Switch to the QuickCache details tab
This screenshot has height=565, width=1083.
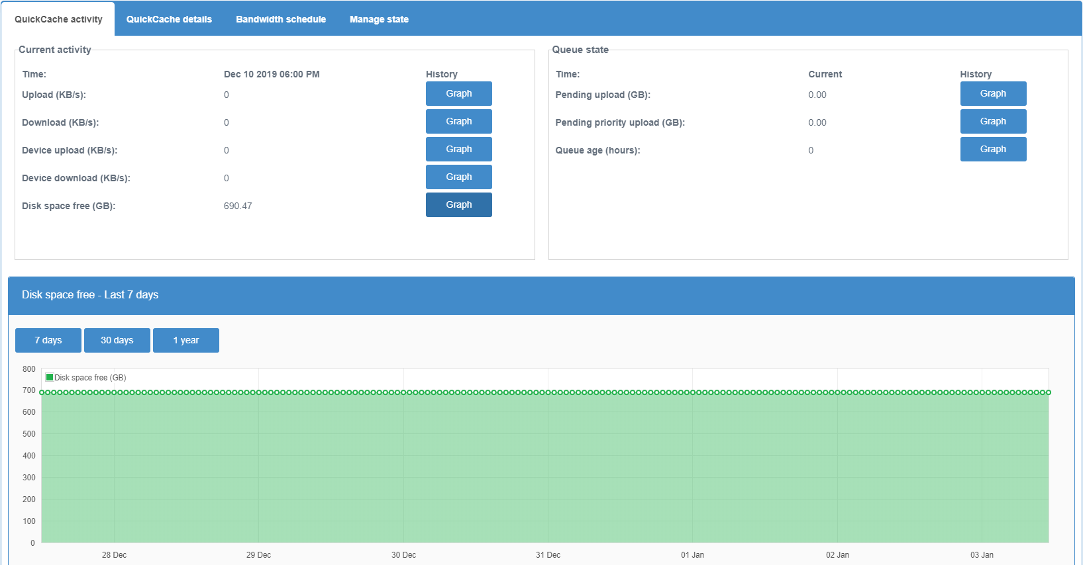(169, 19)
